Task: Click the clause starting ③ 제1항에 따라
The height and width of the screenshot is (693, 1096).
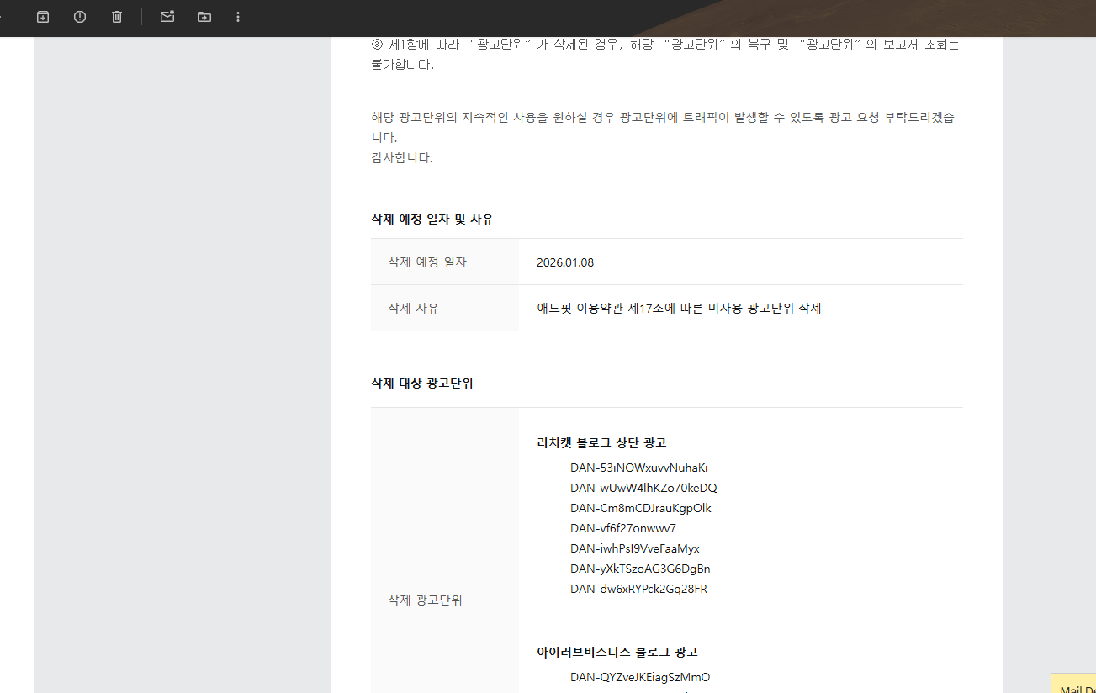Action: click(665, 54)
